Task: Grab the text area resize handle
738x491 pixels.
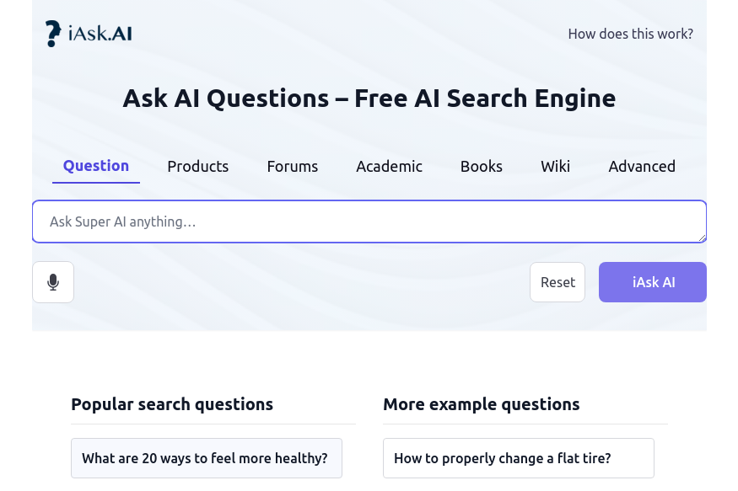Action: tap(702, 238)
